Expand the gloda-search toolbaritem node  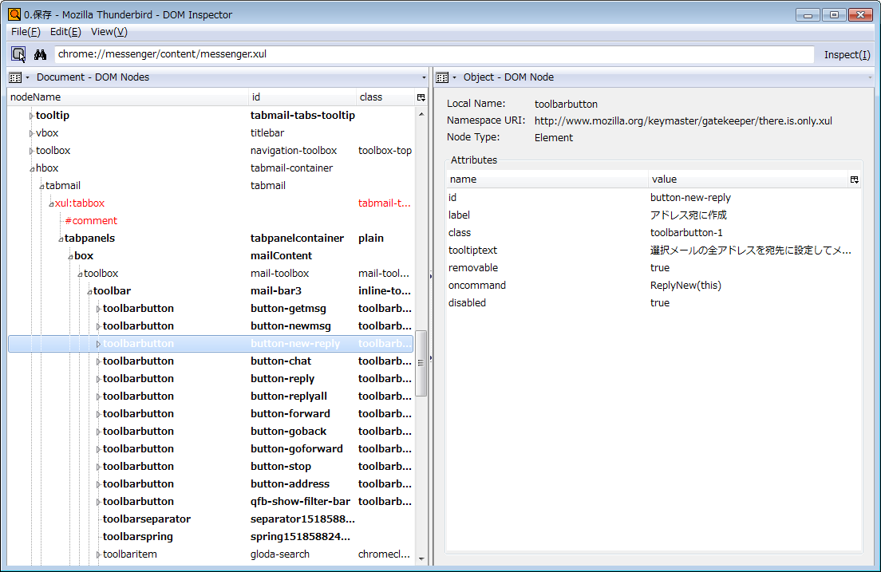[98, 554]
